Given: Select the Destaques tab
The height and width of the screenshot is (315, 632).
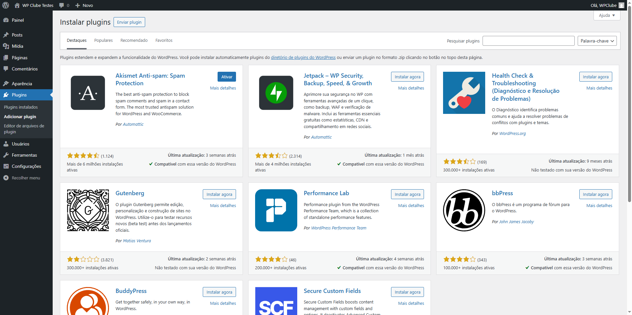Looking at the screenshot, I should (77, 40).
